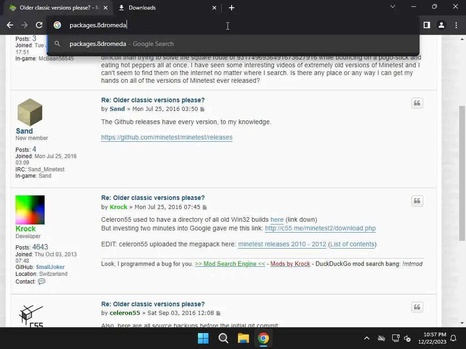466x349 pixels.
Task: Click the muted volume tray icon
Action: (x=407, y=338)
